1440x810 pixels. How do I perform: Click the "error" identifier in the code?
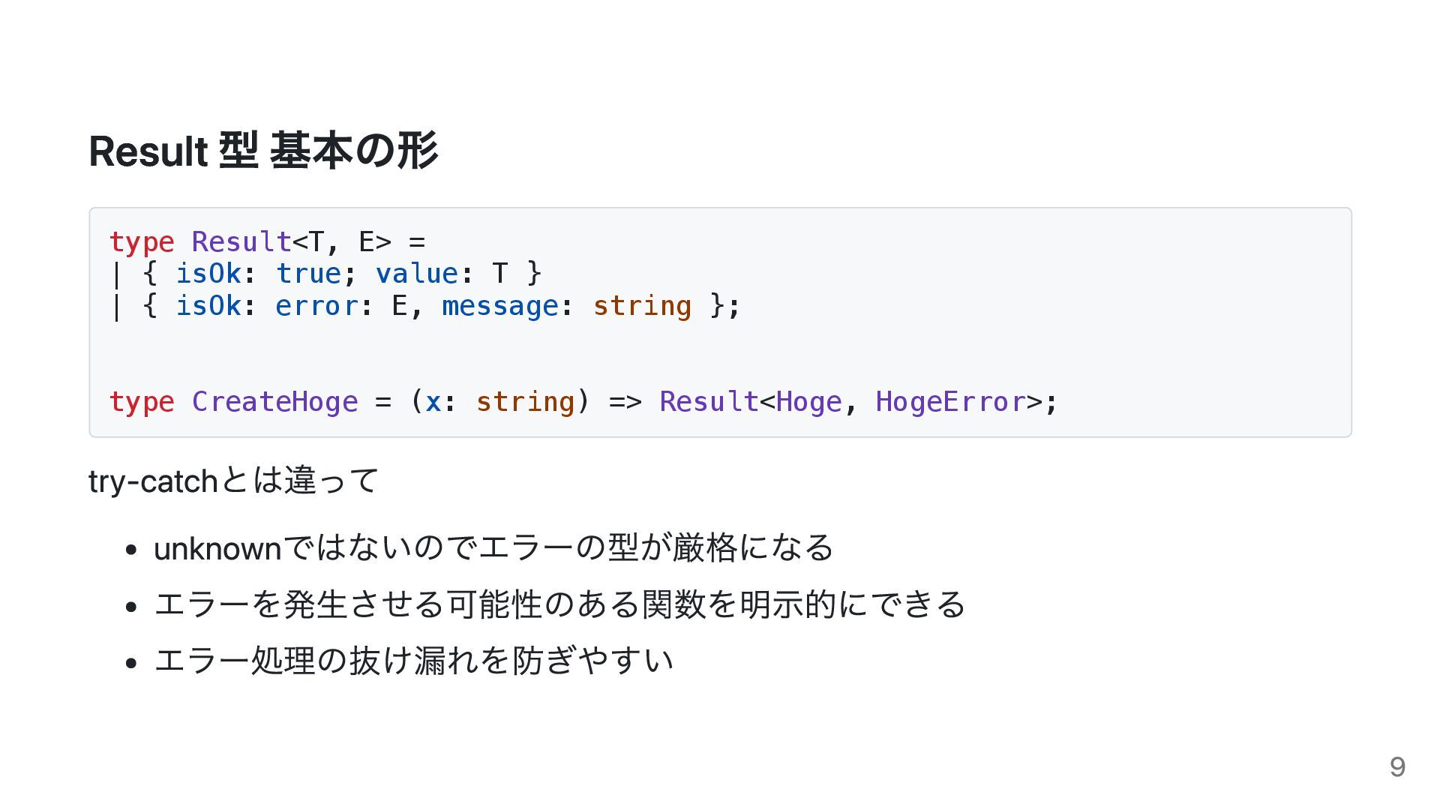(316, 306)
